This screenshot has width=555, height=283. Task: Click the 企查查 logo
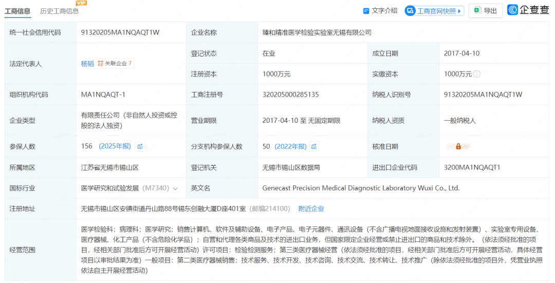click(528, 10)
